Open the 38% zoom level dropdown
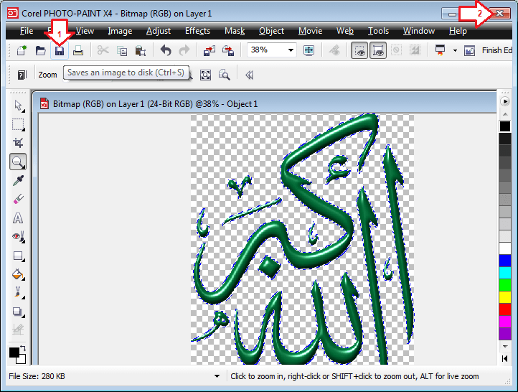This screenshot has height=392, width=518. click(291, 50)
